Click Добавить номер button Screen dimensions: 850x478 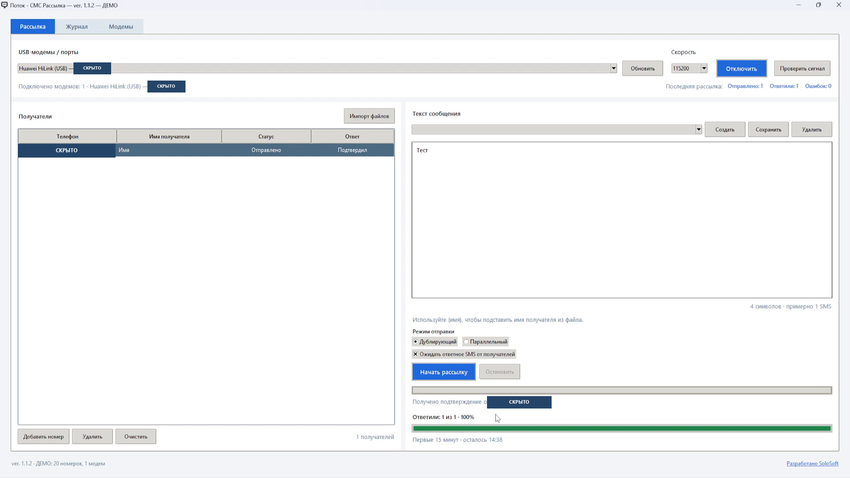pyautogui.click(x=43, y=436)
